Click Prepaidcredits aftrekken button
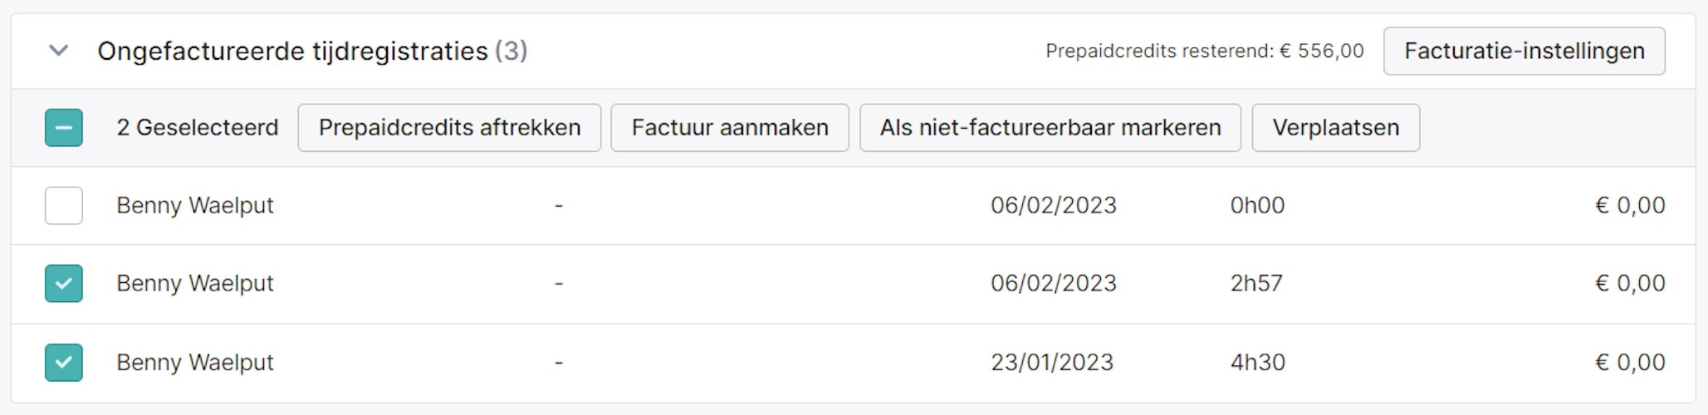This screenshot has width=1708, height=415. pos(449,128)
